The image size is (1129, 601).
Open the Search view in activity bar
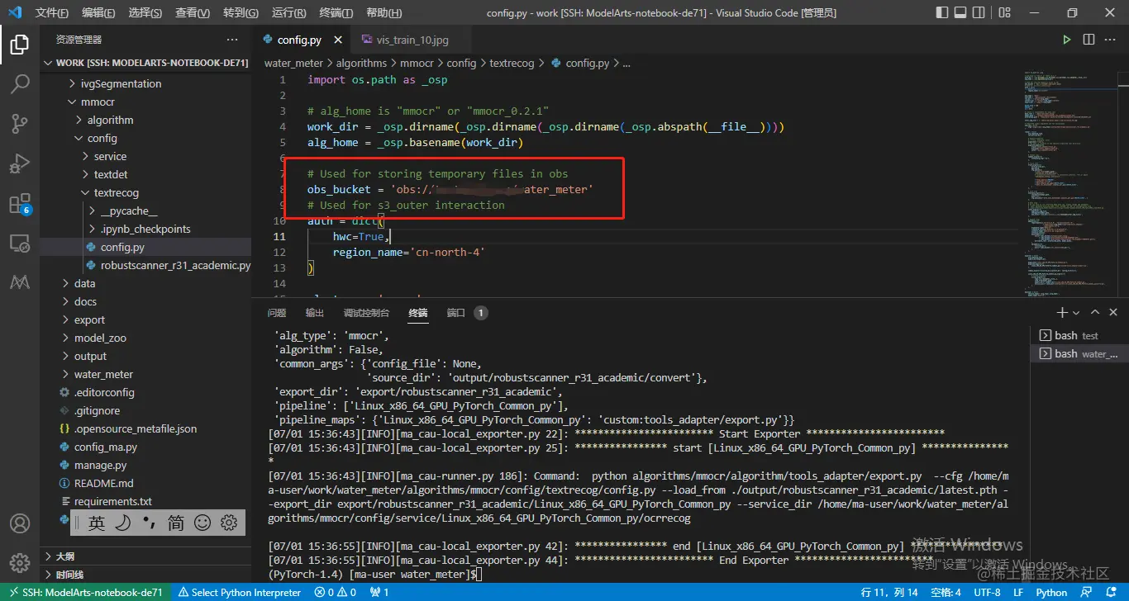(20, 83)
